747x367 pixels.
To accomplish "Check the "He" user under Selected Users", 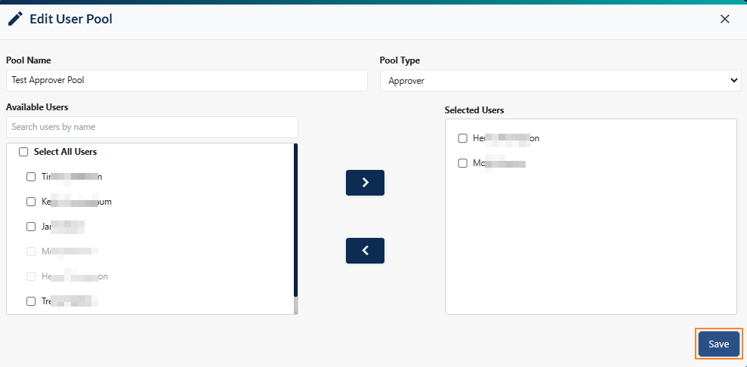I will click(463, 138).
